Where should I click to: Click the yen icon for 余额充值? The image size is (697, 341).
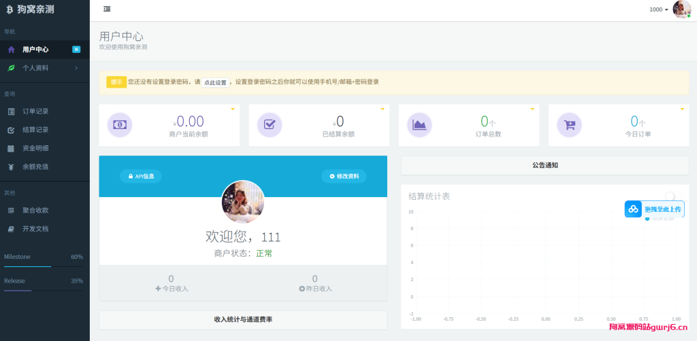pos(11,166)
